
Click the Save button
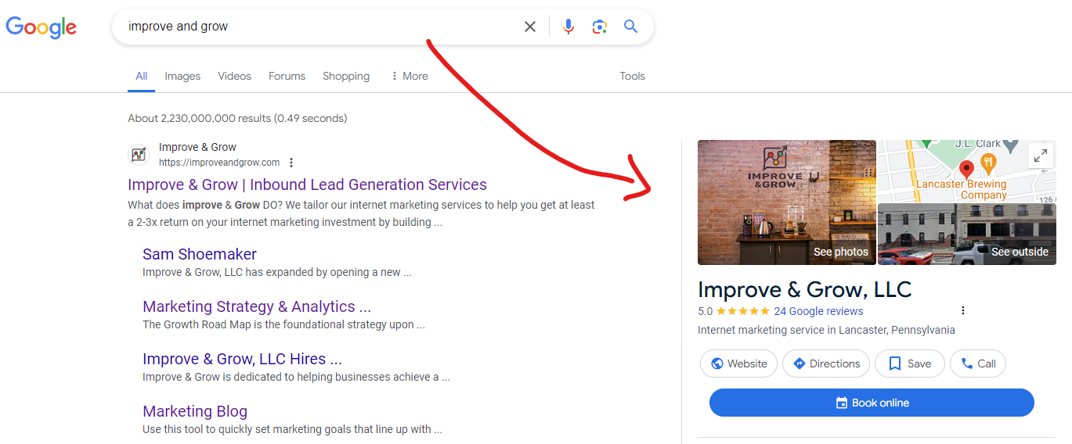[x=909, y=363]
